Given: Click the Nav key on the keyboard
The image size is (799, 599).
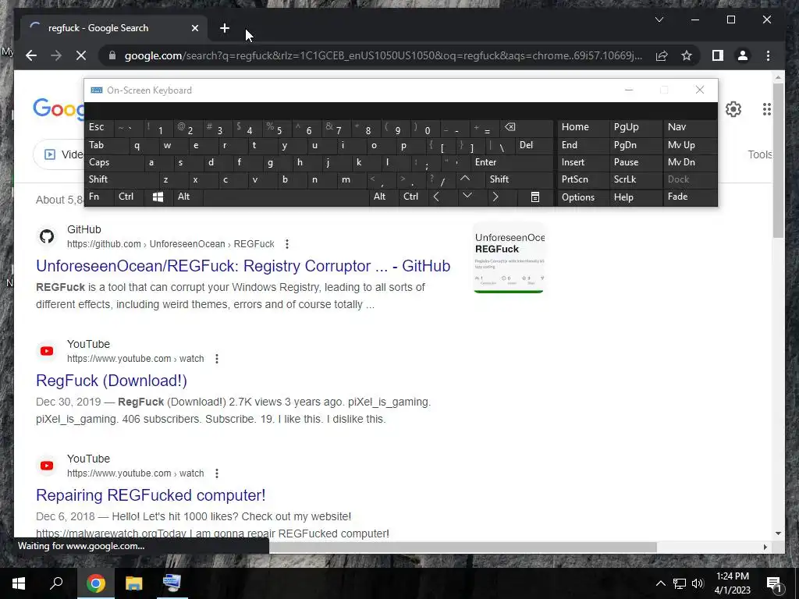Looking at the screenshot, I should pos(690,127).
